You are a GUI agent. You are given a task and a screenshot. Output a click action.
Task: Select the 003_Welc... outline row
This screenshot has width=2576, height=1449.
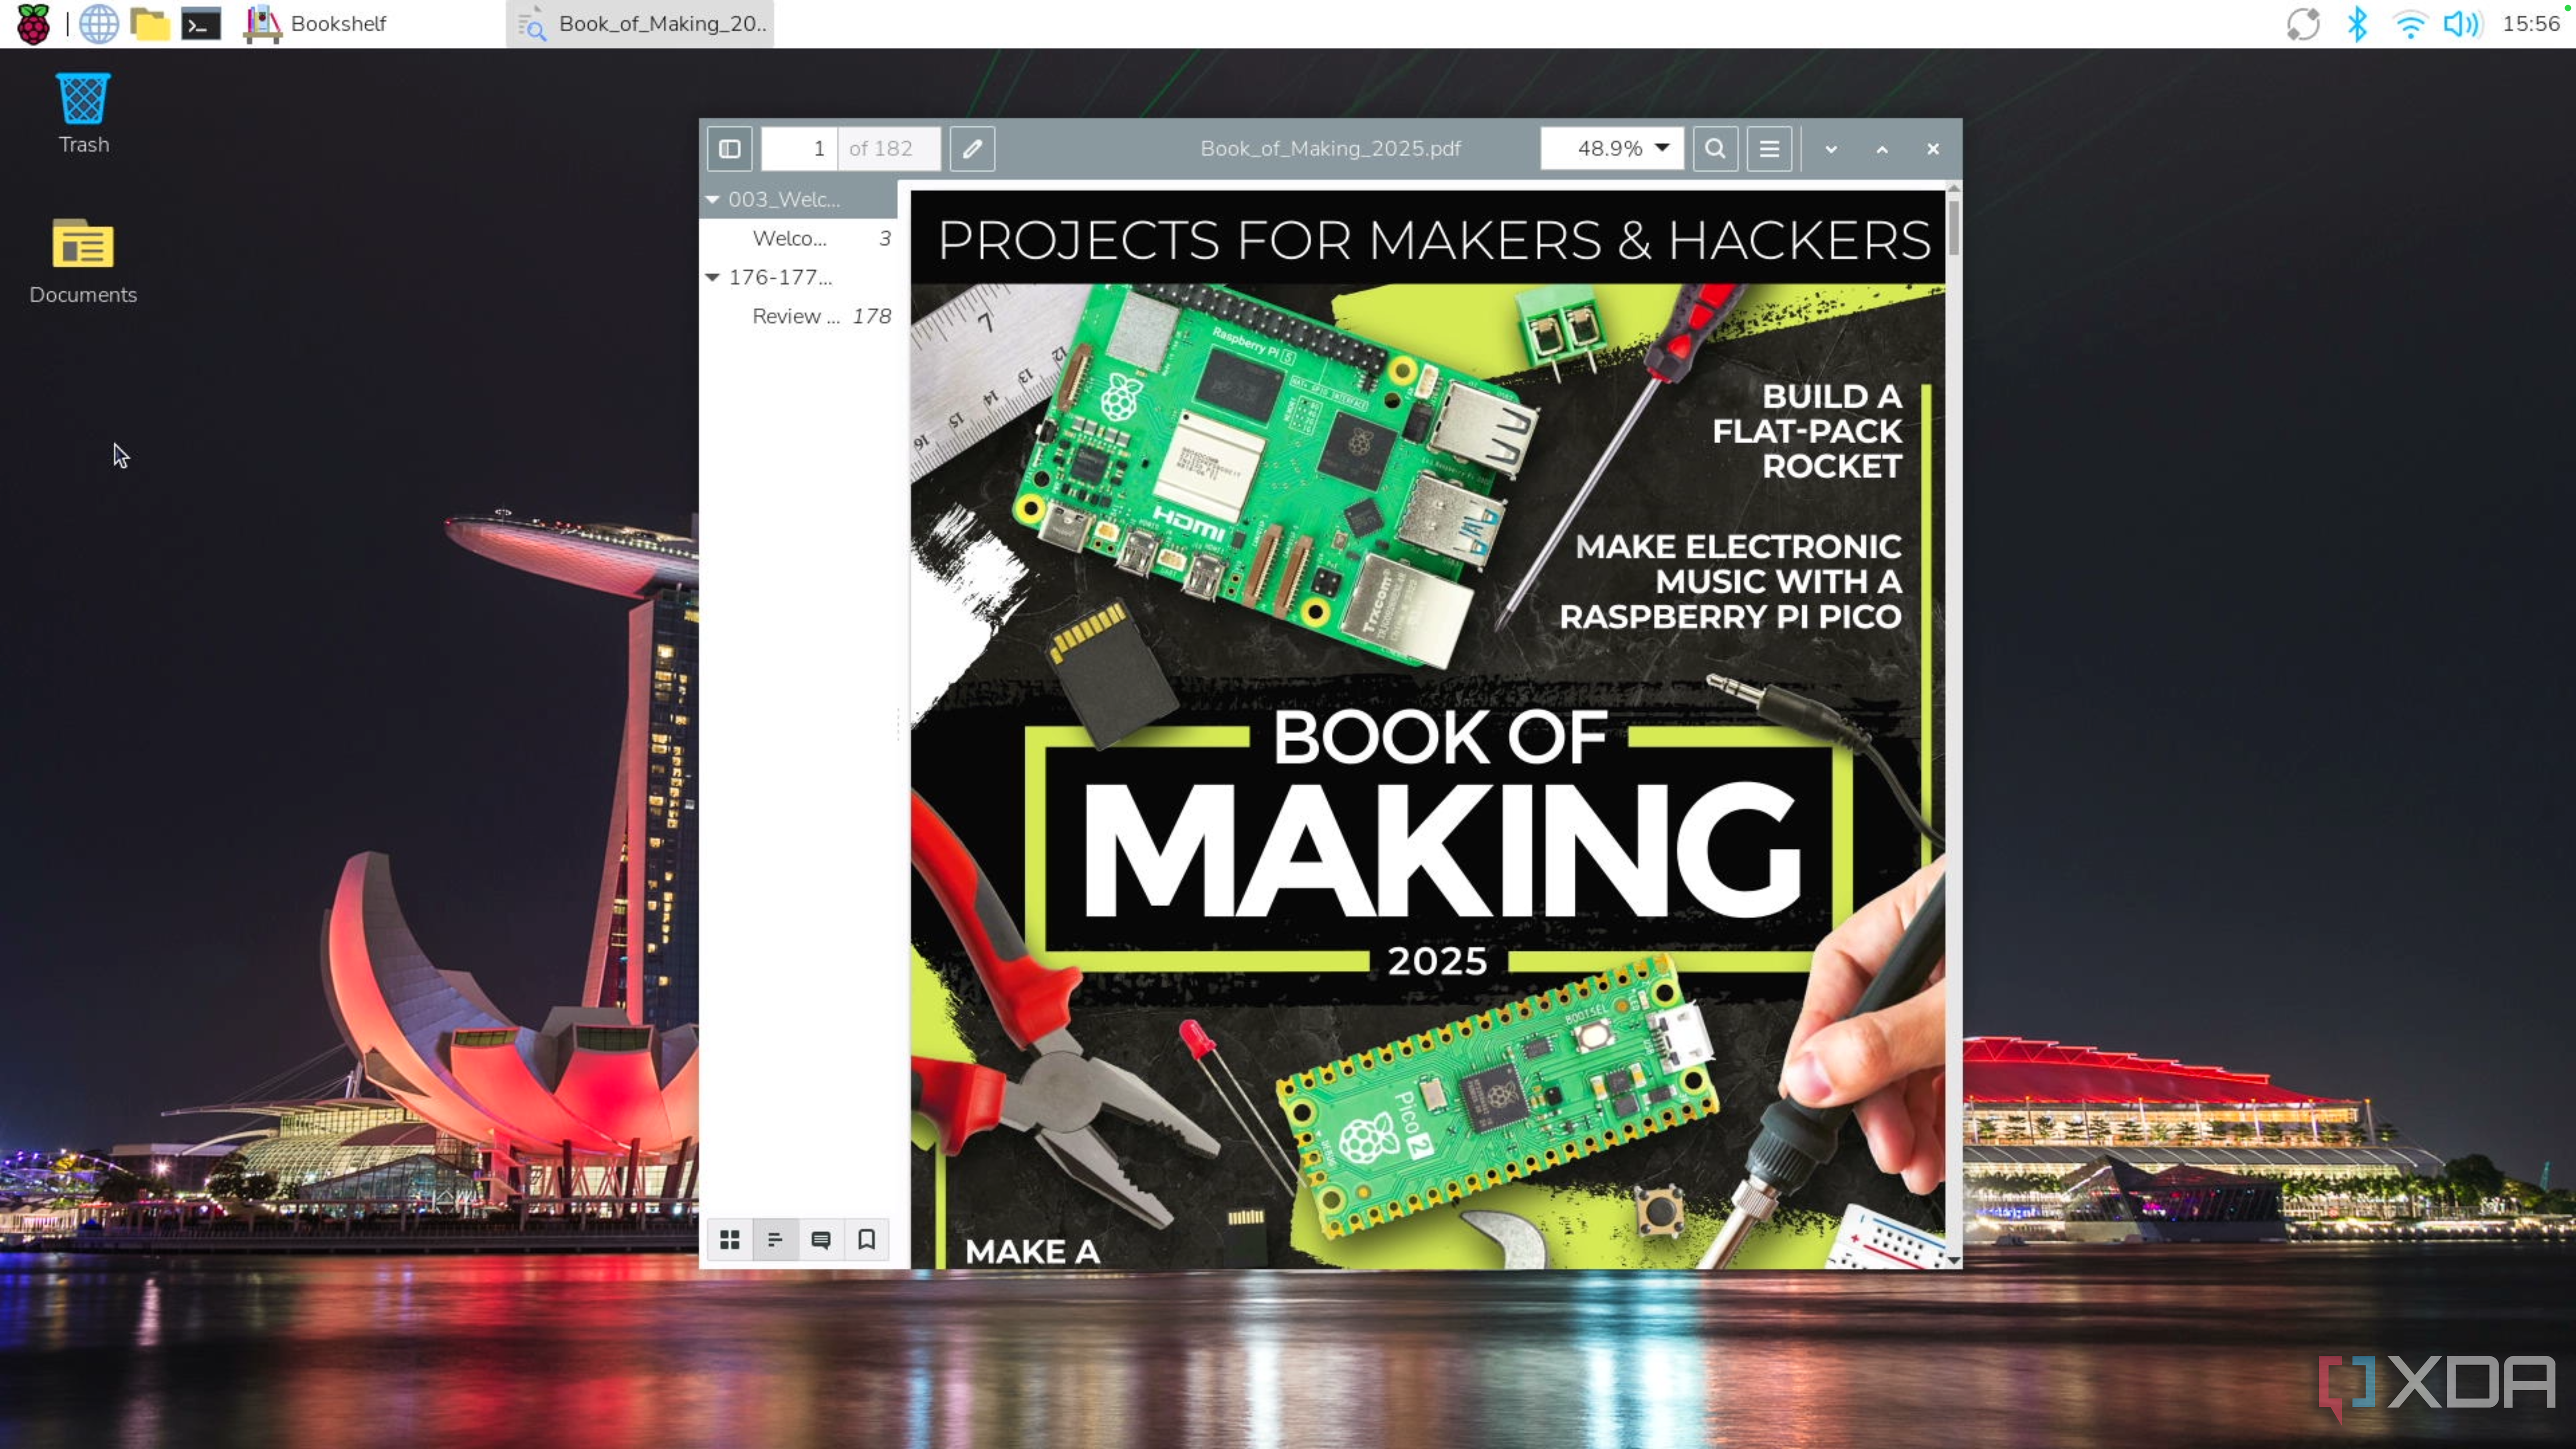[799, 199]
